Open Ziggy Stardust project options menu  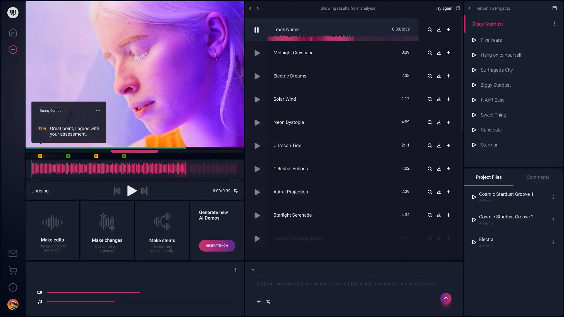click(554, 24)
